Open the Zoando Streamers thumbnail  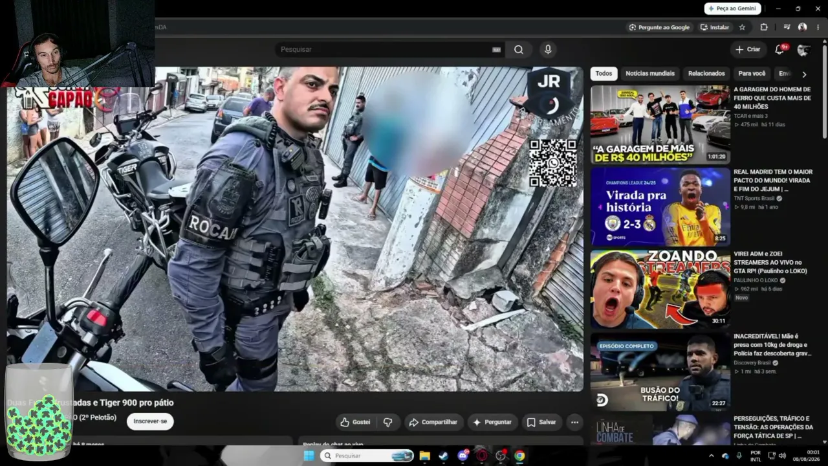660,289
